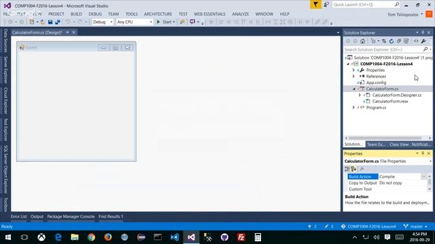Screen dimensions: 435x244
Task: Open Google Chrome from the taskbar
Action: point(91,237)
